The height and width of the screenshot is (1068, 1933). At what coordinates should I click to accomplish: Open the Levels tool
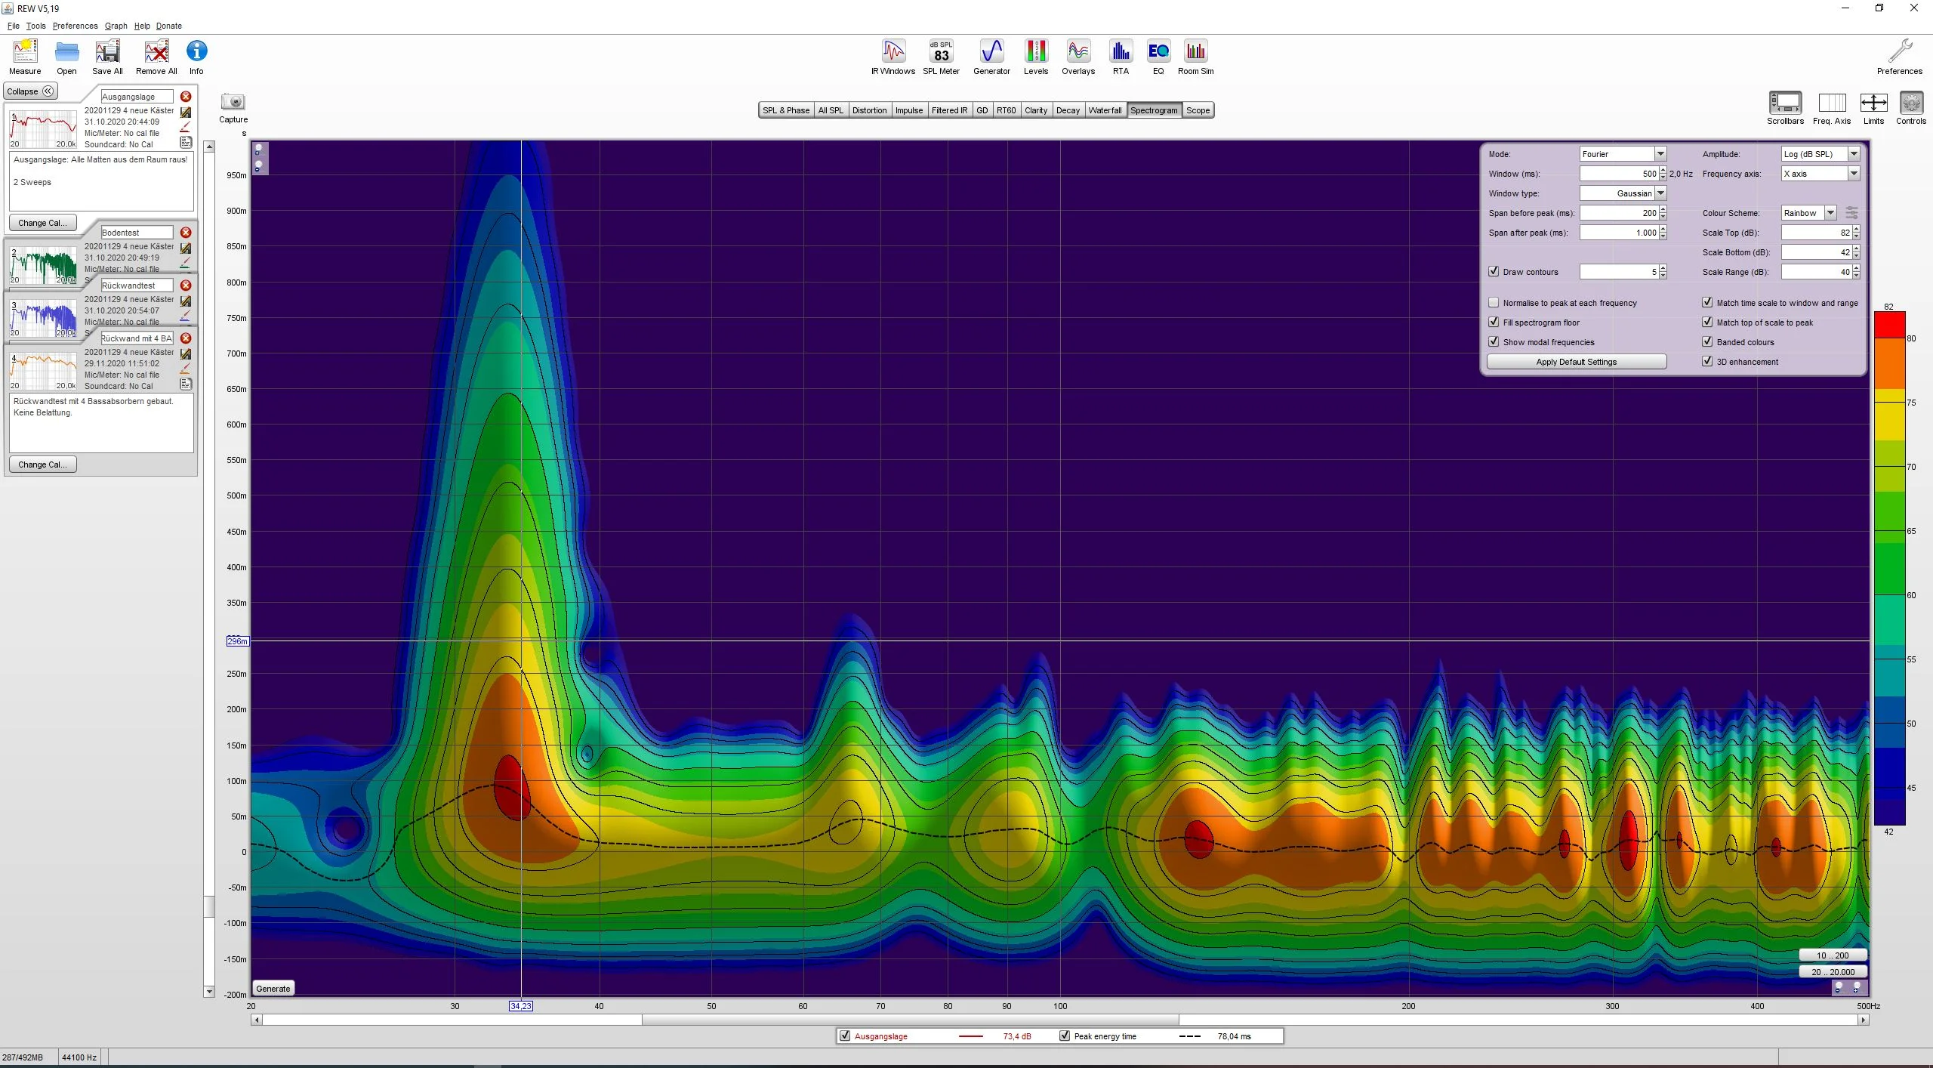[1036, 57]
